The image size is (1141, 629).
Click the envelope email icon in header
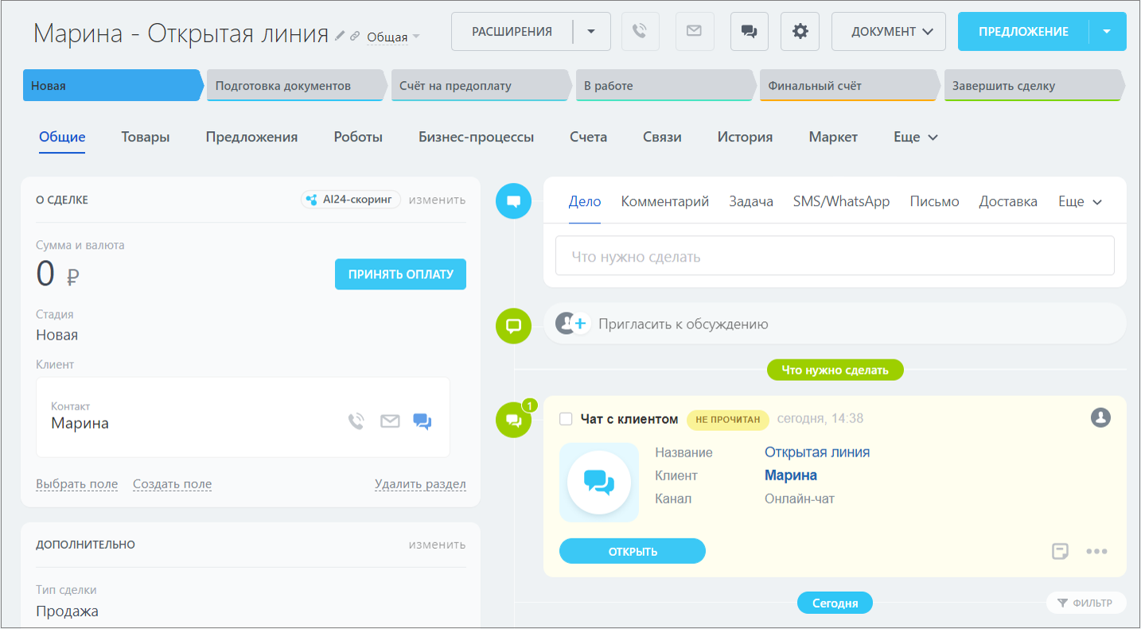point(694,32)
